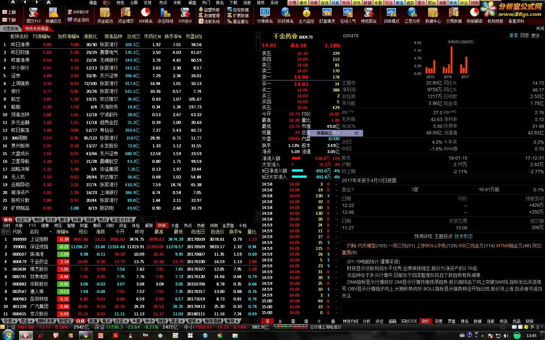Open 预测评级 link in stock panel
The image size is (545, 340).
tap(423, 236)
